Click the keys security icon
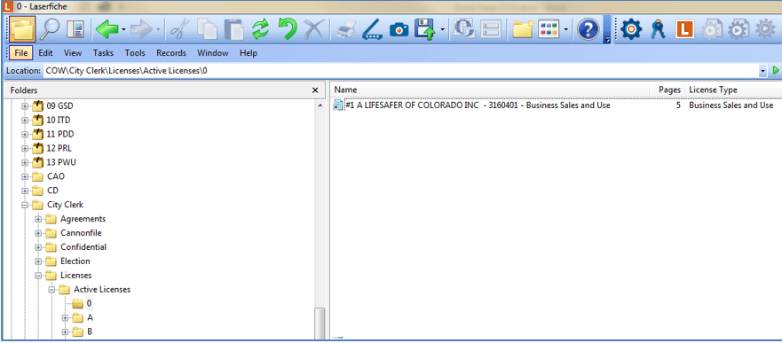Screen dimensions: 782x343 (x=659, y=30)
